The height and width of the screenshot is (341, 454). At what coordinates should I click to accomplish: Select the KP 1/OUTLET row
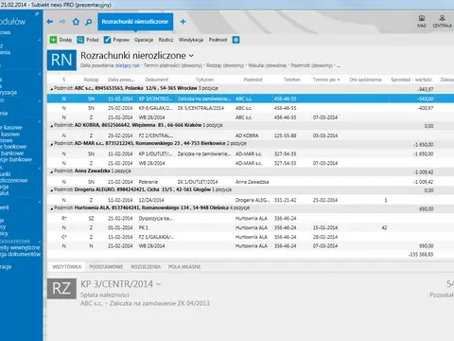[x=251, y=153]
